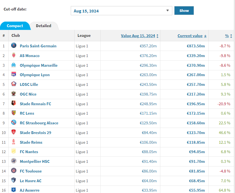Screen dimensions: 235x193
Task: Click the Olympique Lyon crest icon
Action: pos(14,75)
